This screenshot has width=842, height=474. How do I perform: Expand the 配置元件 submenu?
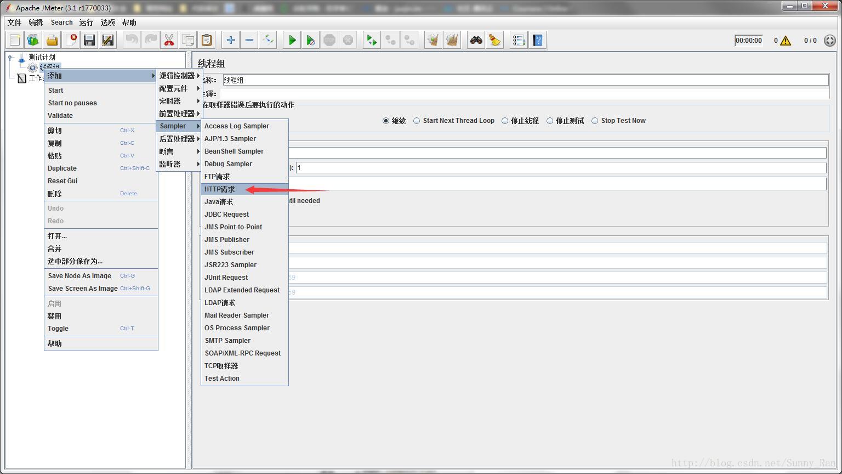click(179, 88)
